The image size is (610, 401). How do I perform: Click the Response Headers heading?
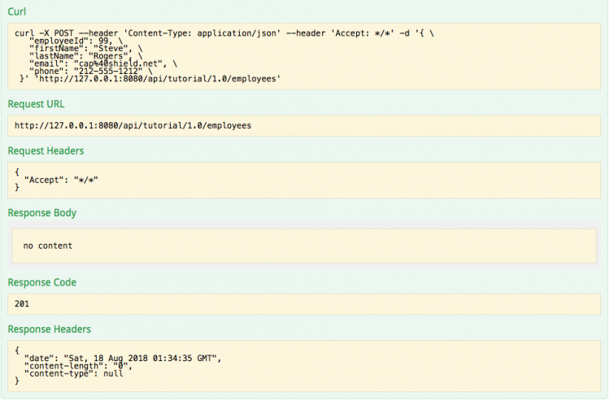50,329
